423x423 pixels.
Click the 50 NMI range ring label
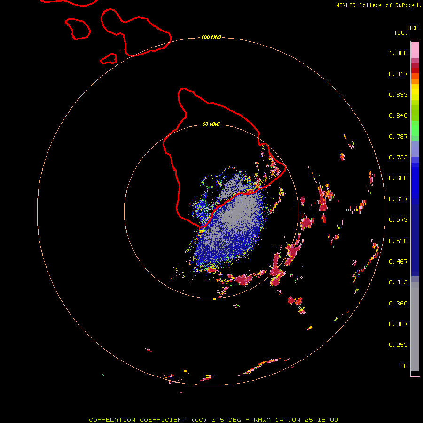pos(211,125)
